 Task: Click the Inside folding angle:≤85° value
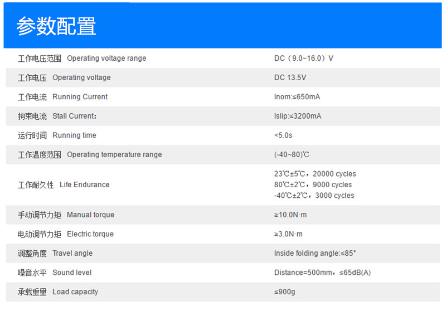[x=315, y=254]
